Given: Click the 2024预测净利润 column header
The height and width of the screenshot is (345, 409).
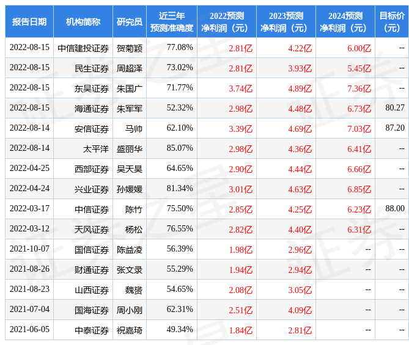Looking at the screenshot, I should tap(345, 21).
